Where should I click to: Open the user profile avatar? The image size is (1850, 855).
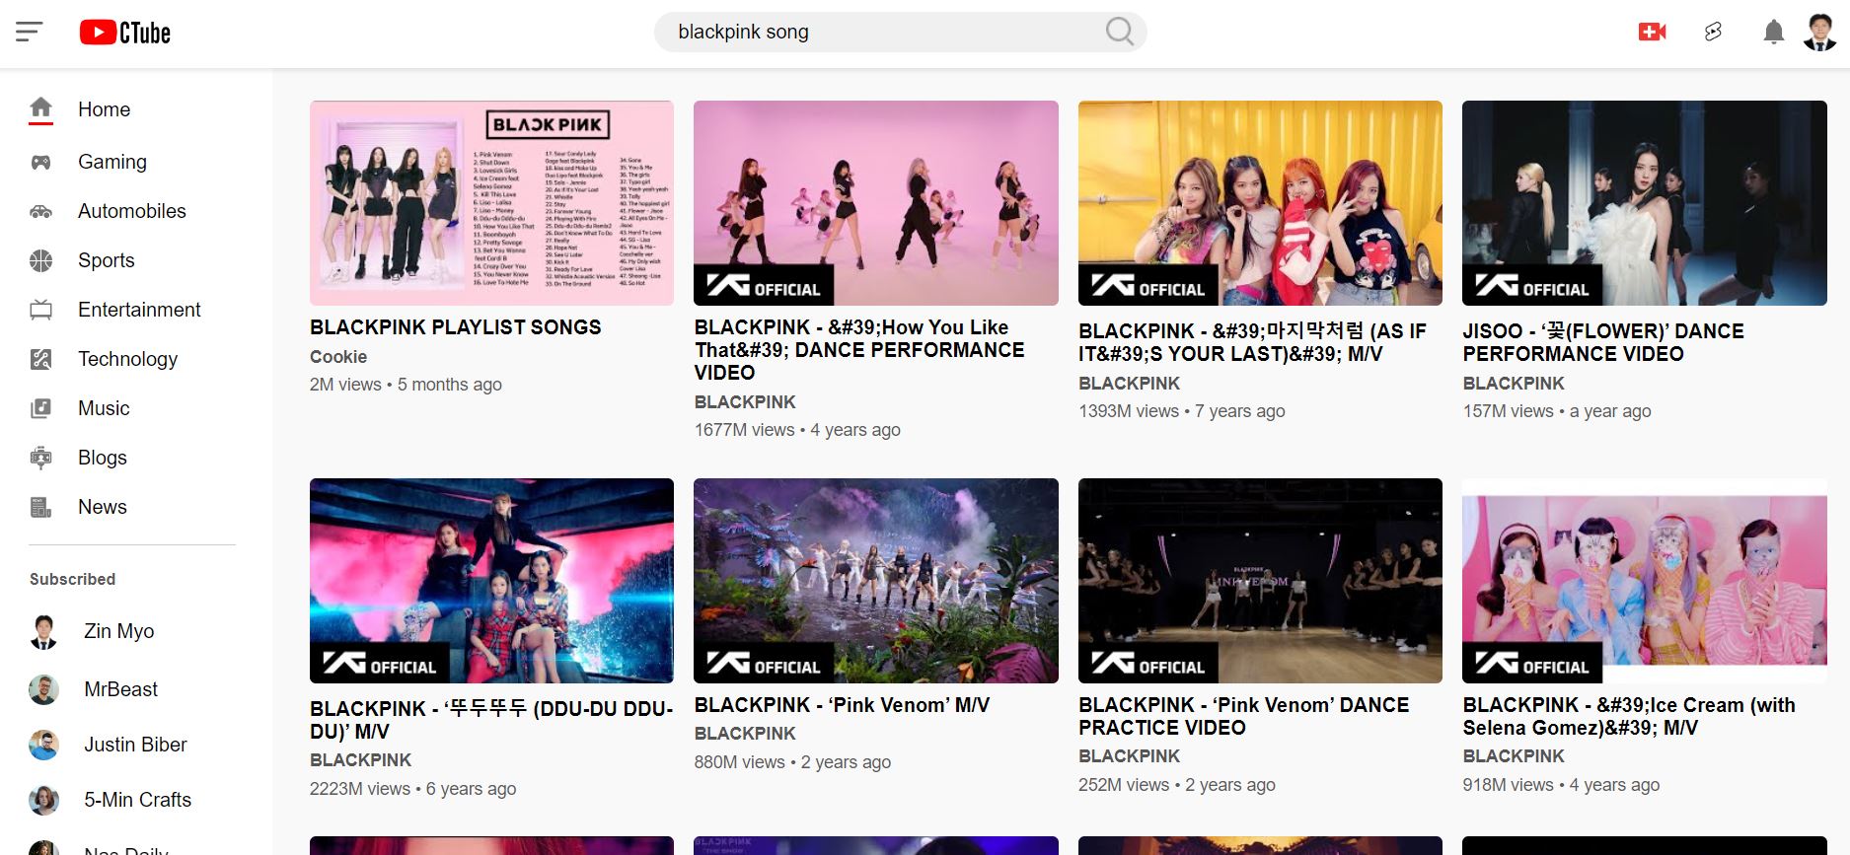click(1819, 33)
